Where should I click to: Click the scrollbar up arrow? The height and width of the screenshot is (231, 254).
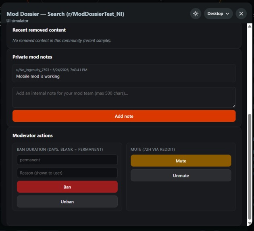pyautogui.click(x=250, y=26)
